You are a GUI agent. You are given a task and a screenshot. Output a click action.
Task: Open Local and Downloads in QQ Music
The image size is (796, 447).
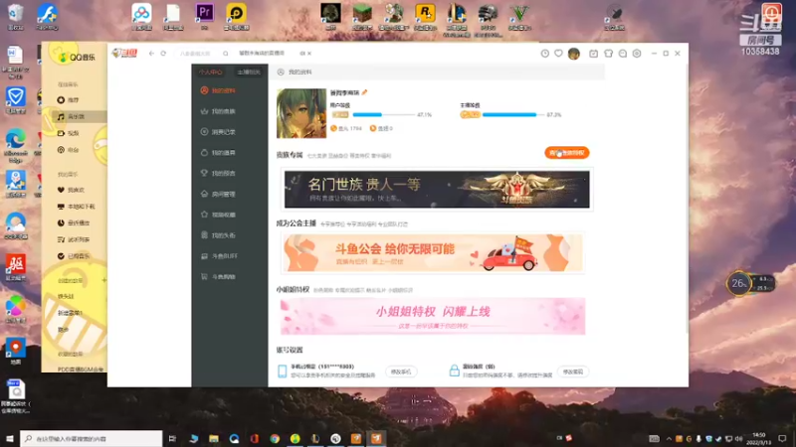pyautogui.click(x=77, y=207)
